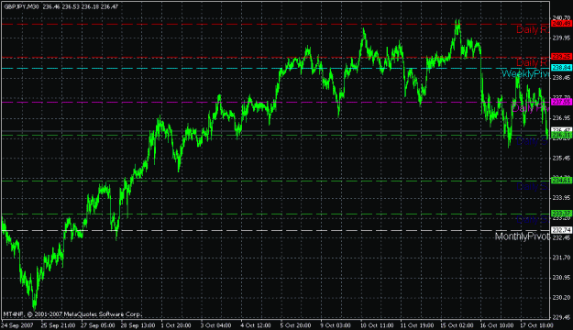Click 238.45 on the price axis

click(x=562, y=78)
